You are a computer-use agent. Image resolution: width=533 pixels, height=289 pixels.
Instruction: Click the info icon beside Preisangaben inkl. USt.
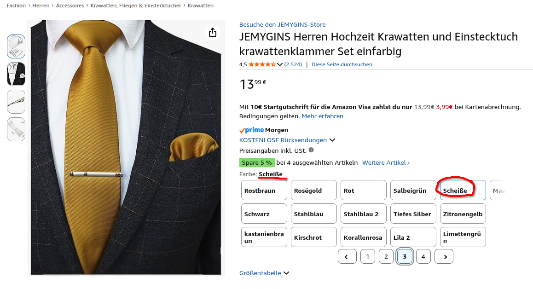tap(311, 150)
